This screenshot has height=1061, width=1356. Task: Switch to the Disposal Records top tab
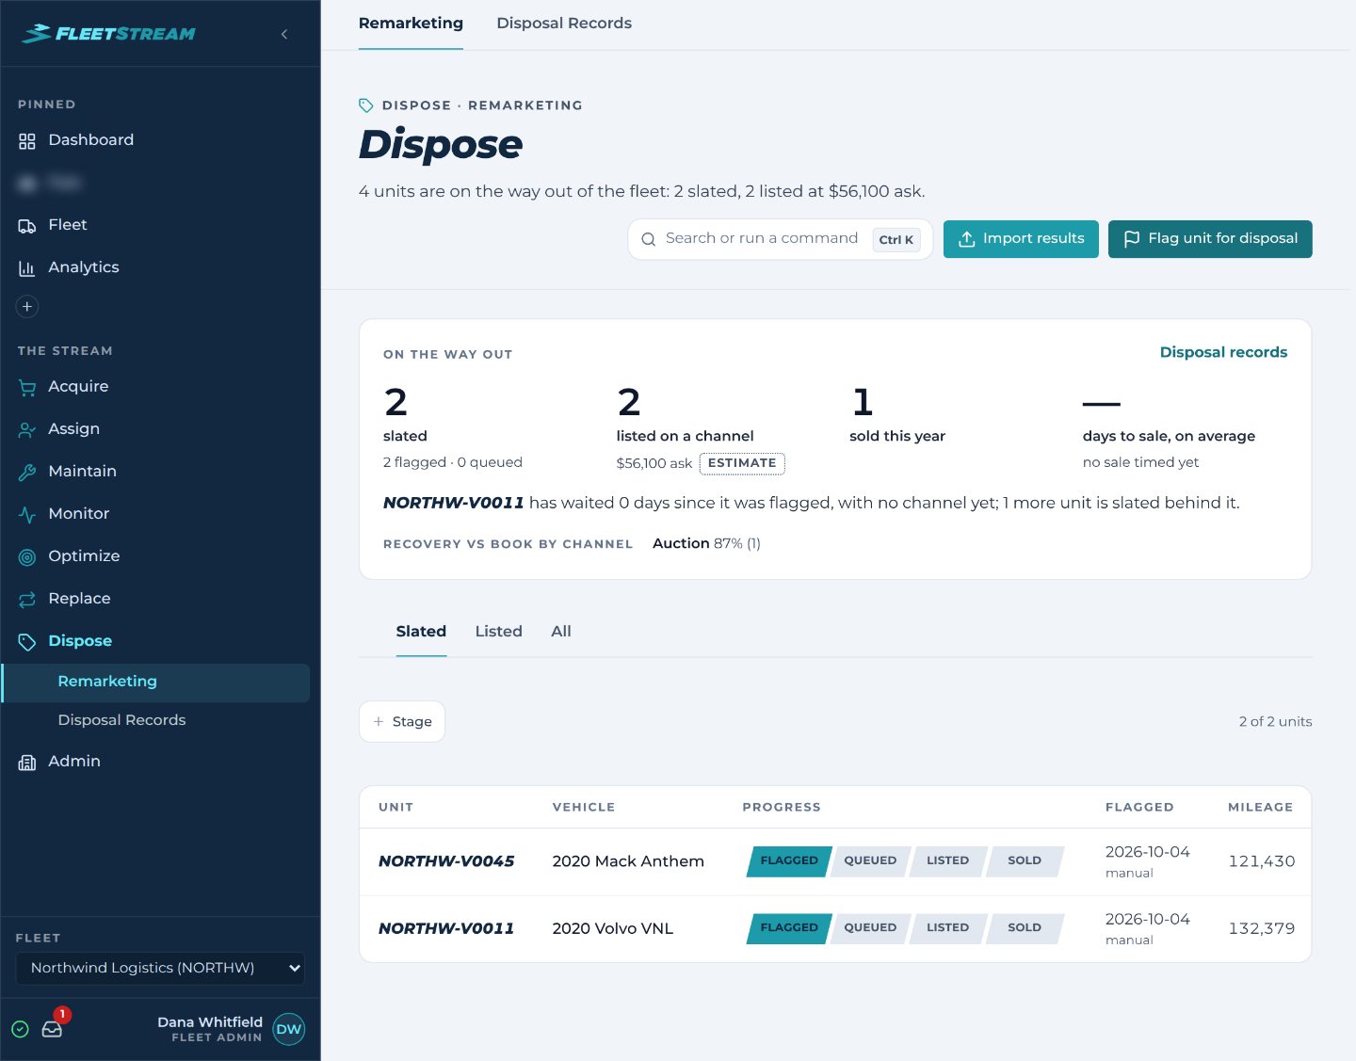(x=564, y=24)
